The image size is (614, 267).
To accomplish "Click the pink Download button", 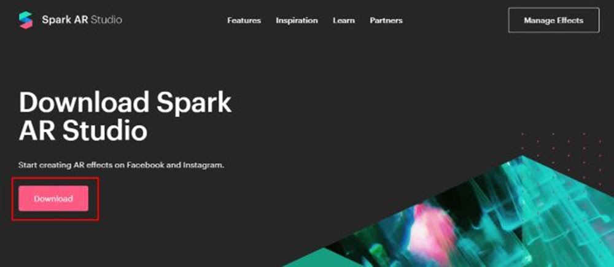I will click(53, 198).
